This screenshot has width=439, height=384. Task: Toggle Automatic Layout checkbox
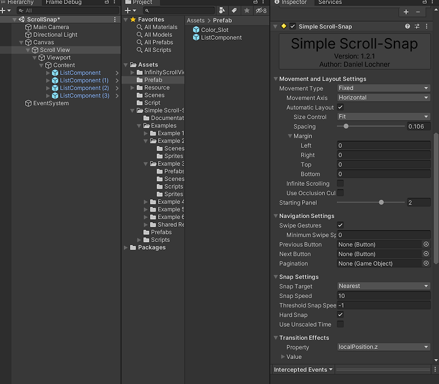point(341,107)
